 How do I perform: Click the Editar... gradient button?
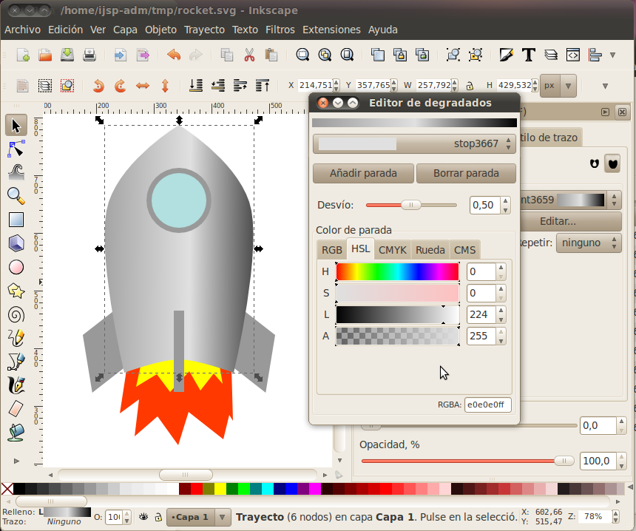[x=571, y=221]
